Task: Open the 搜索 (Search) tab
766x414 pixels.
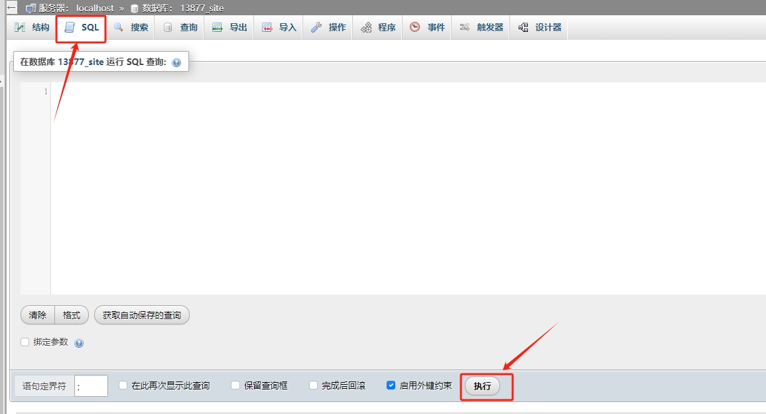Action: click(131, 27)
